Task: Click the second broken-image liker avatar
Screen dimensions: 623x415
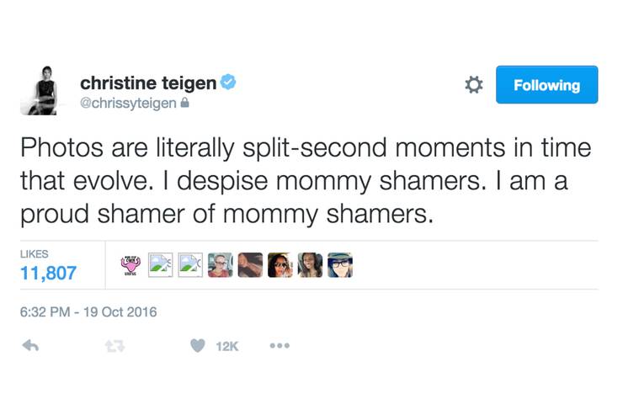Action: 190,265
